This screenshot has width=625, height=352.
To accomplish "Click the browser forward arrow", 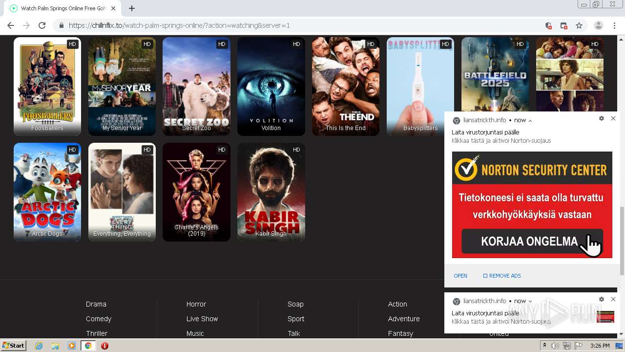I will [26, 25].
